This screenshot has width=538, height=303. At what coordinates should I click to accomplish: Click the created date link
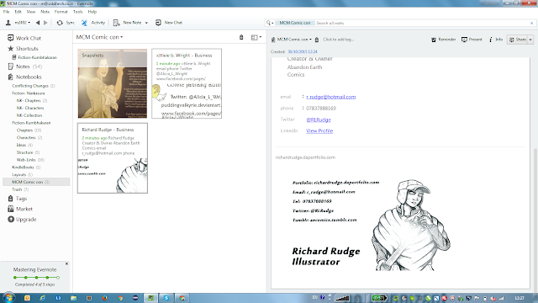pos(303,51)
